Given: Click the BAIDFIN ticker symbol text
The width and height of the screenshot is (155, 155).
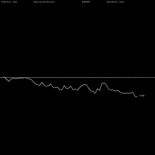Looking at the screenshot, I should [x=86, y=2].
